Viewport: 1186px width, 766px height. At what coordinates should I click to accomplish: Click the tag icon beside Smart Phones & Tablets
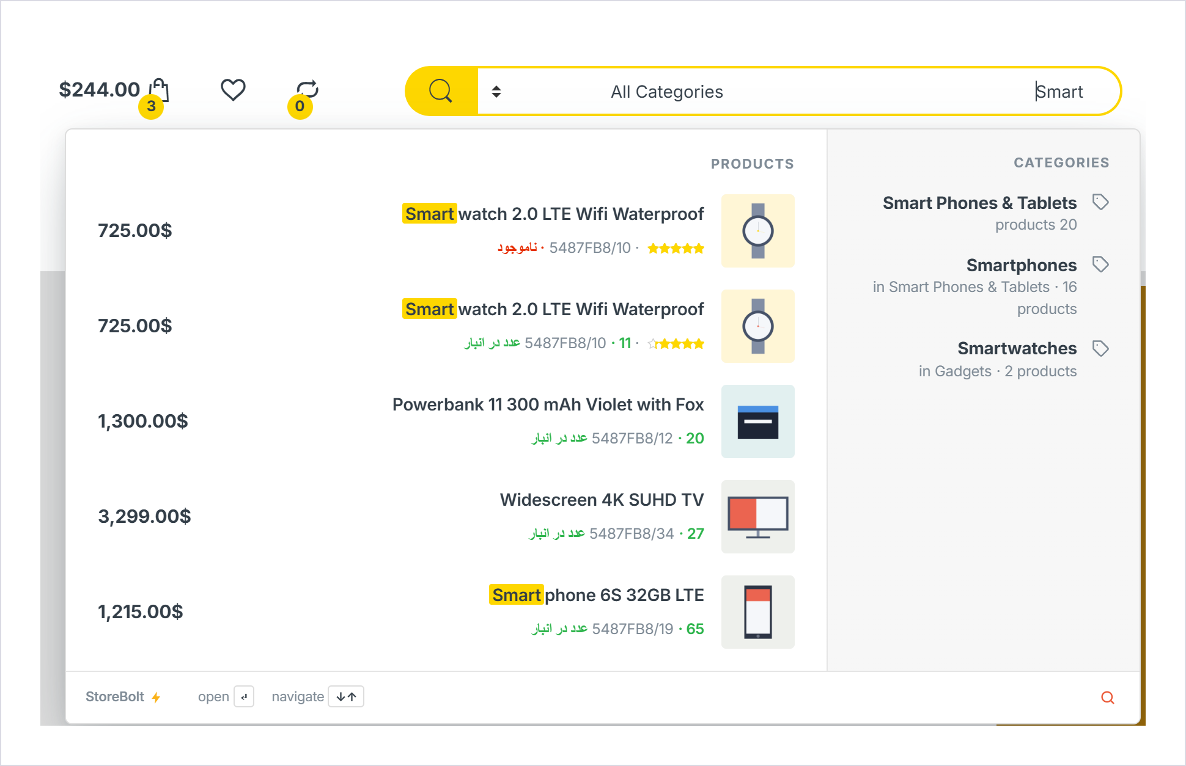1100,202
